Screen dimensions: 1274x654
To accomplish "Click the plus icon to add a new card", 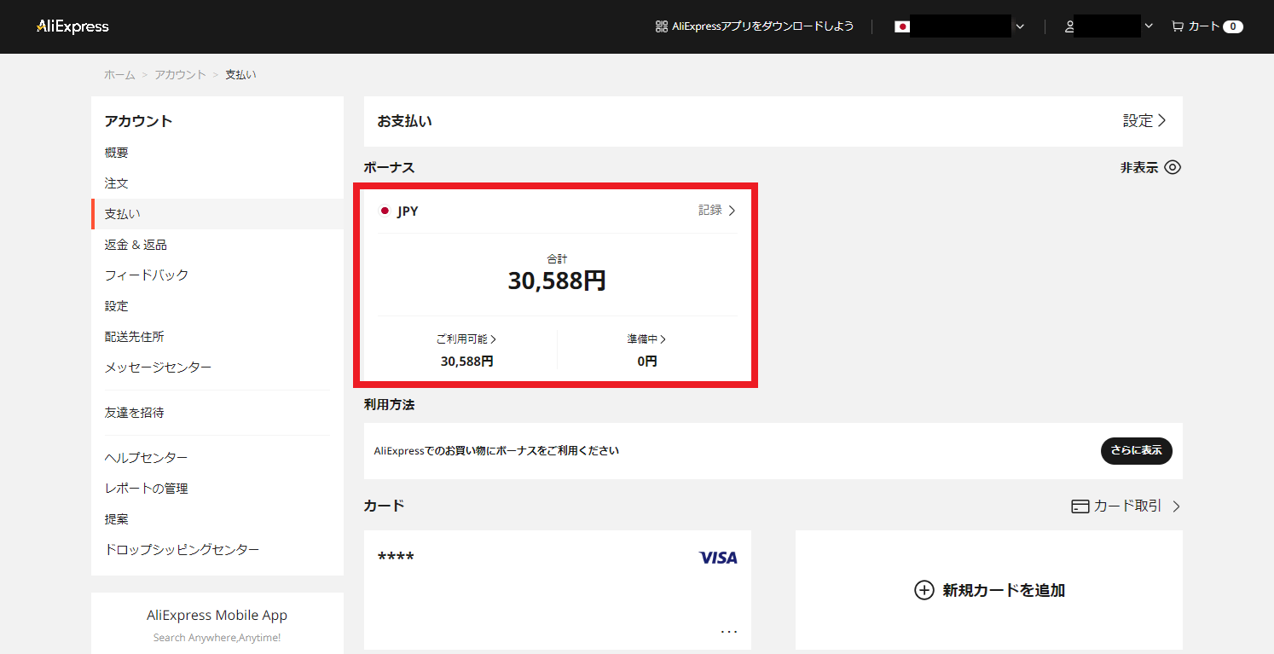I will pos(924,590).
